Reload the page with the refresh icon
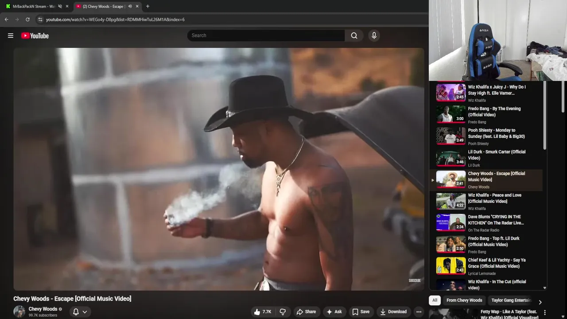Viewport: 567px width, 319px height. point(27,19)
